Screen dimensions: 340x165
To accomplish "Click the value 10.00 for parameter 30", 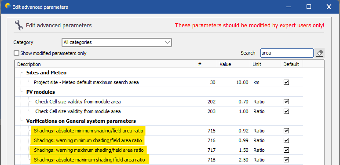I will click(243, 82).
